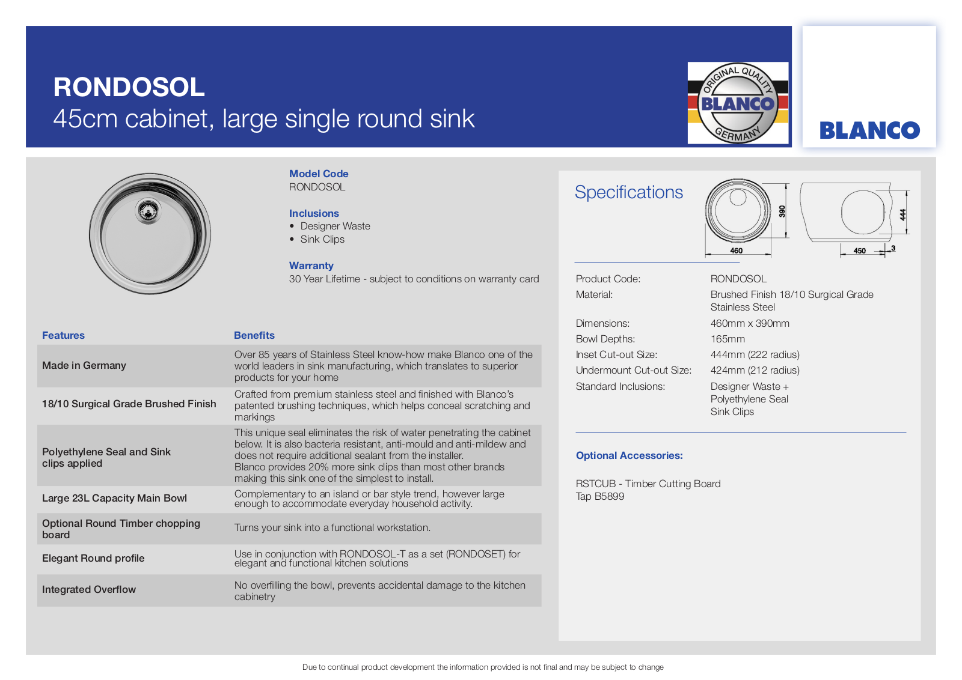Click the 'Material:' label

coord(594,294)
